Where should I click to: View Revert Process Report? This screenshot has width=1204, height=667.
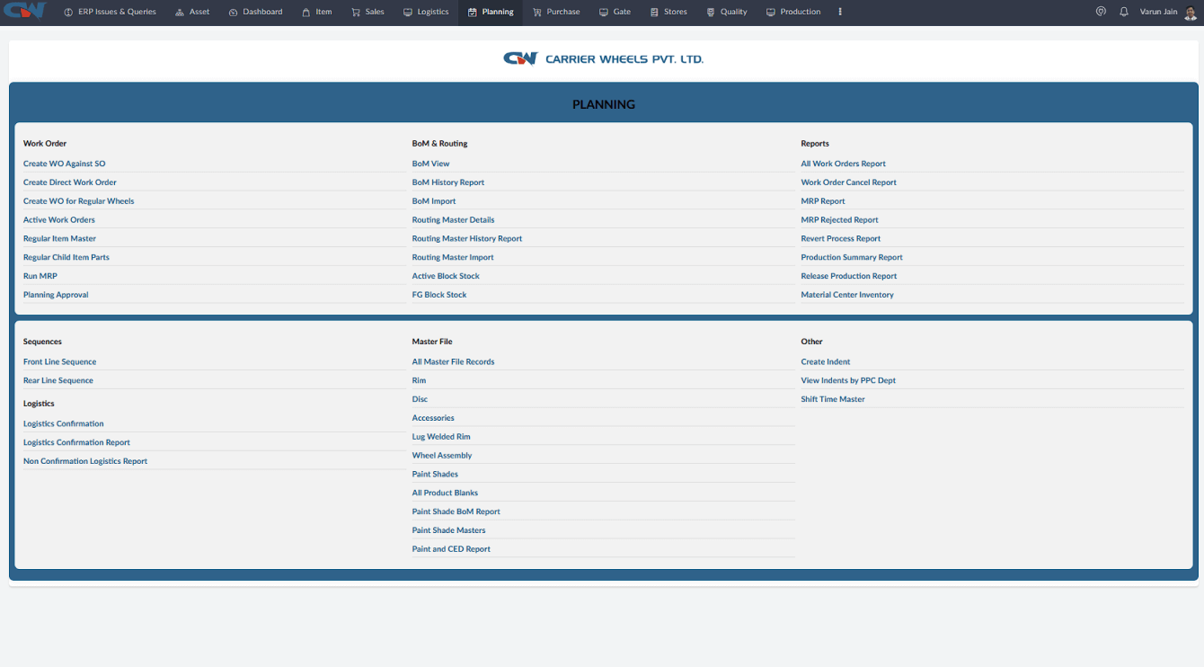pos(841,239)
